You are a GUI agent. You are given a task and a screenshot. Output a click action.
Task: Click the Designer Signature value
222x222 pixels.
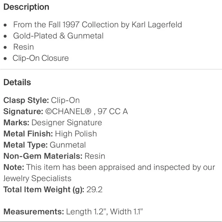coord(67,122)
